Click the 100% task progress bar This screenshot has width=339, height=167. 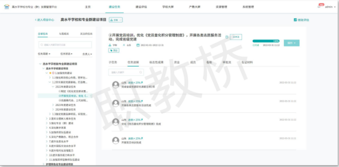tap(266, 41)
